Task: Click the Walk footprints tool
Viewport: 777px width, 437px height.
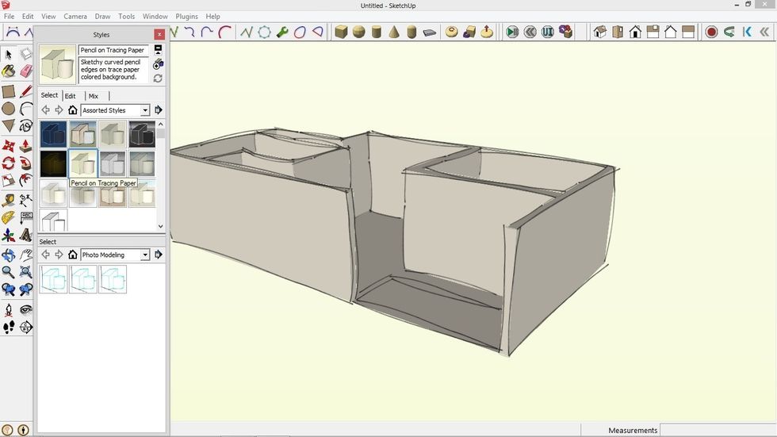Action: [x=8, y=327]
